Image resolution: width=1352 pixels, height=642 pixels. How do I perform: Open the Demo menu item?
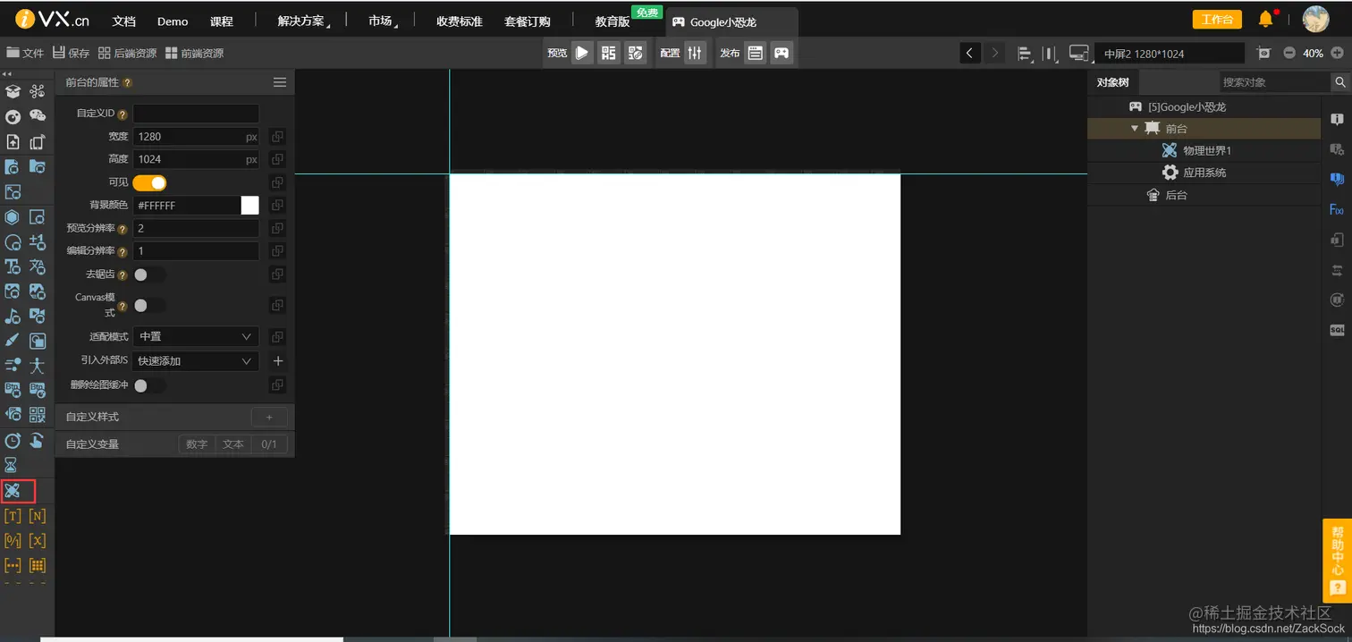pos(173,21)
